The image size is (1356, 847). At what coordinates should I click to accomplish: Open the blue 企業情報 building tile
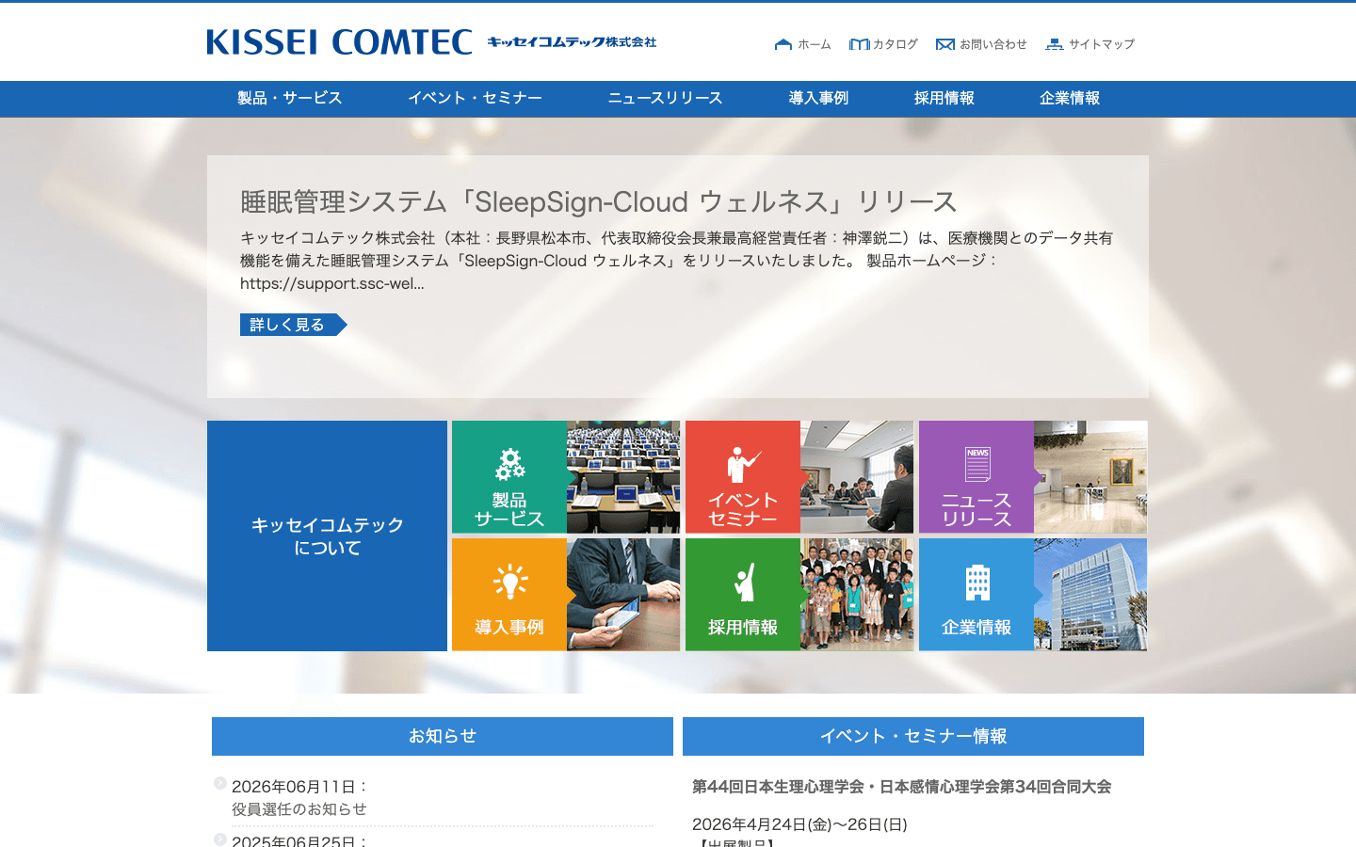coord(977,594)
